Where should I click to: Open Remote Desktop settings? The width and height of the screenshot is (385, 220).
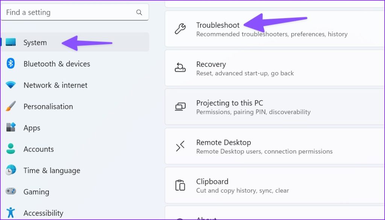point(275,146)
